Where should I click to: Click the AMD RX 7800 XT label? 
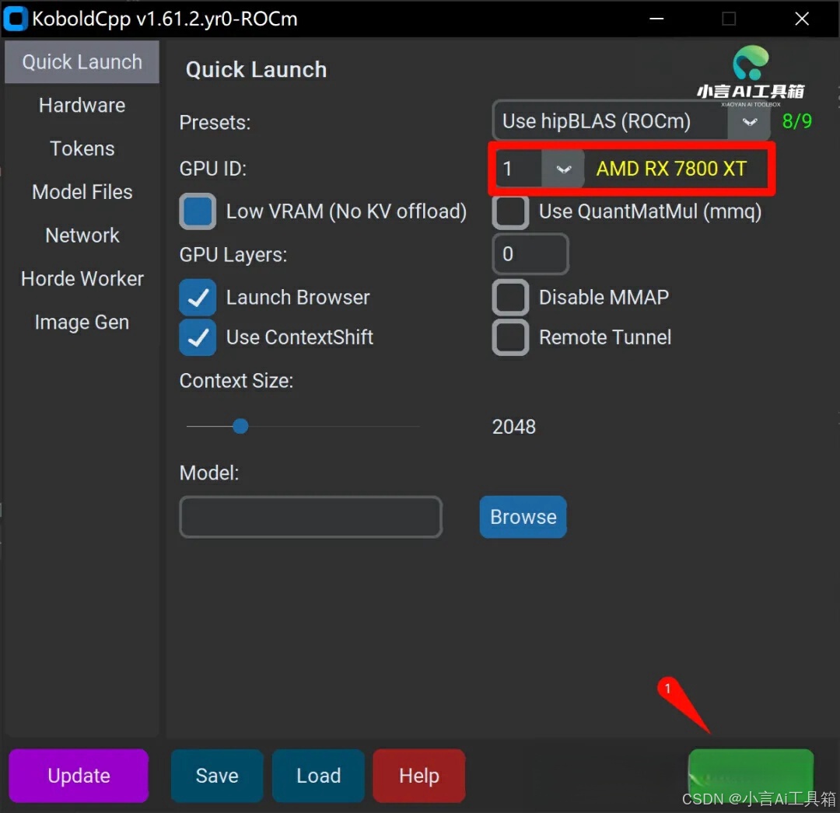pos(671,169)
